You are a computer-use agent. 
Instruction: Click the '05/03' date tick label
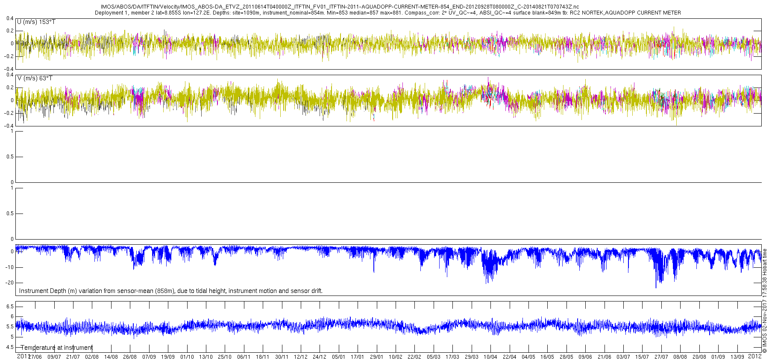tap(434, 357)
